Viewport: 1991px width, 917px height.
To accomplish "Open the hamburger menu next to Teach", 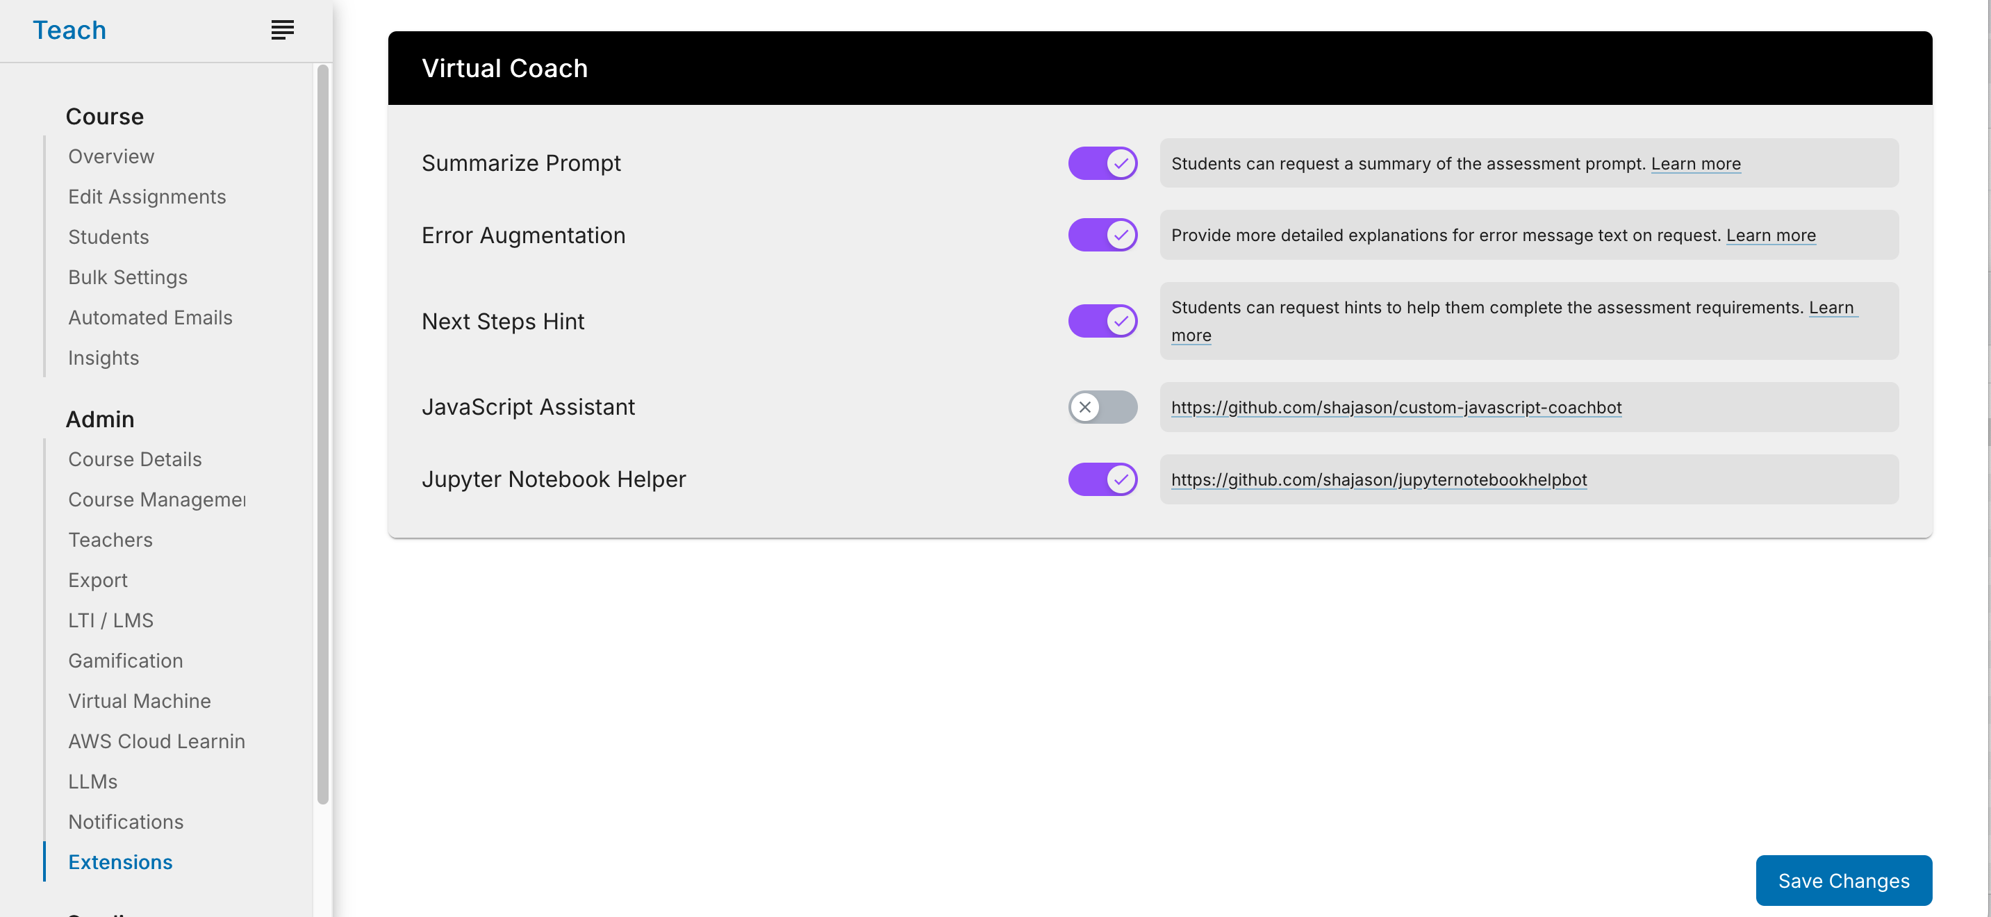I will coord(281,29).
